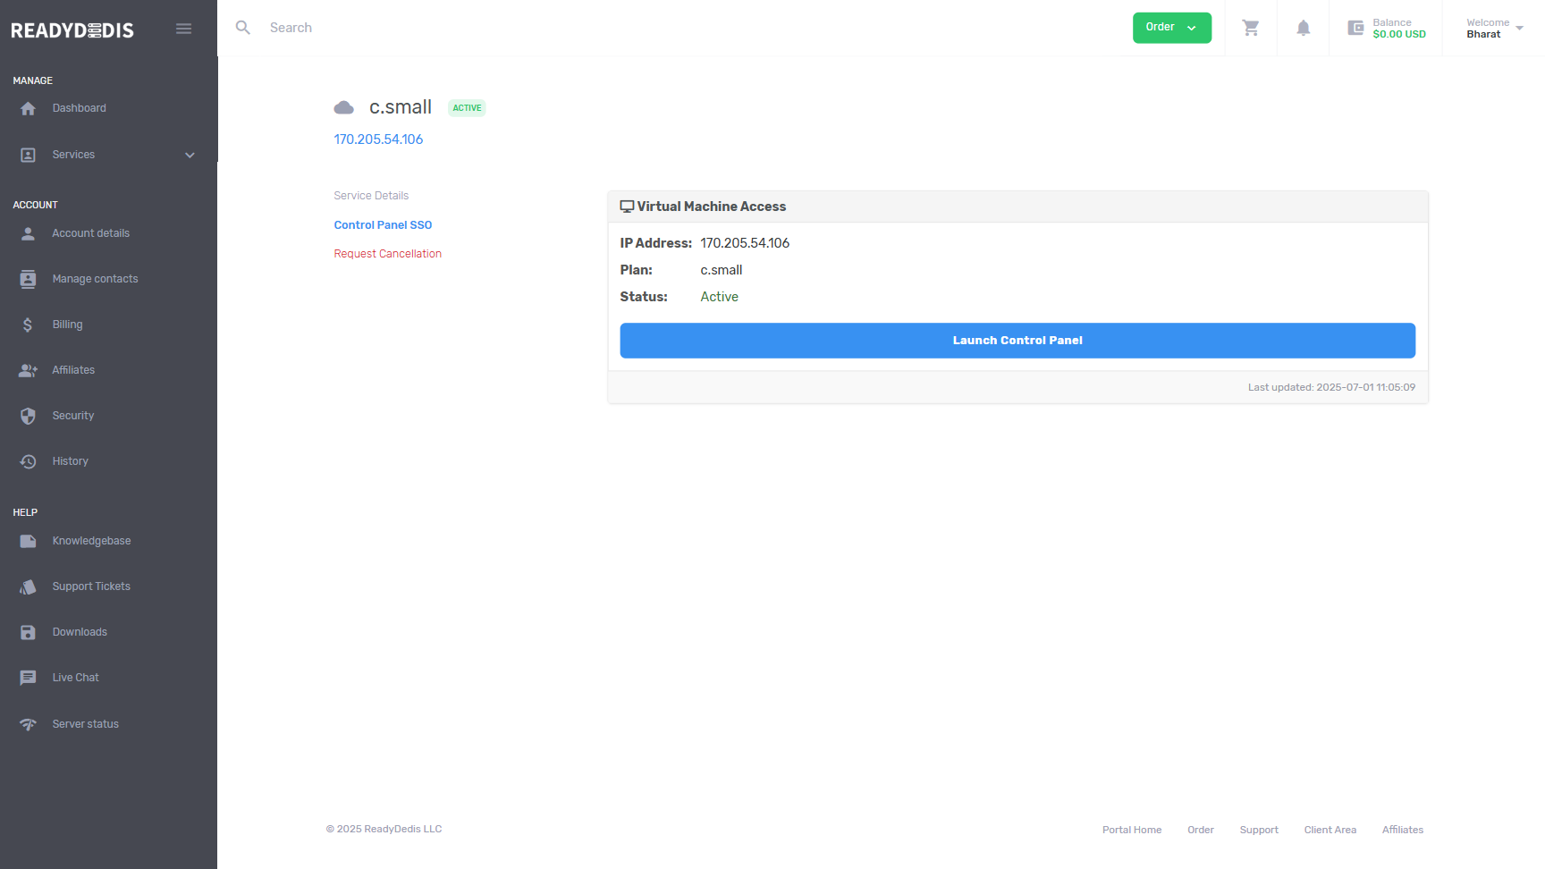Click the cloud icon beside c.small
Viewport: 1545px width, 869px height.
[x=344, y=108]
